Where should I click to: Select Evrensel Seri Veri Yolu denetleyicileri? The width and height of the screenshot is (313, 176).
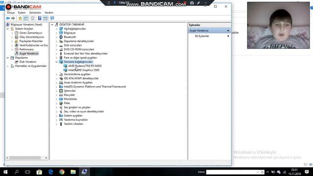tap(86, 53)
